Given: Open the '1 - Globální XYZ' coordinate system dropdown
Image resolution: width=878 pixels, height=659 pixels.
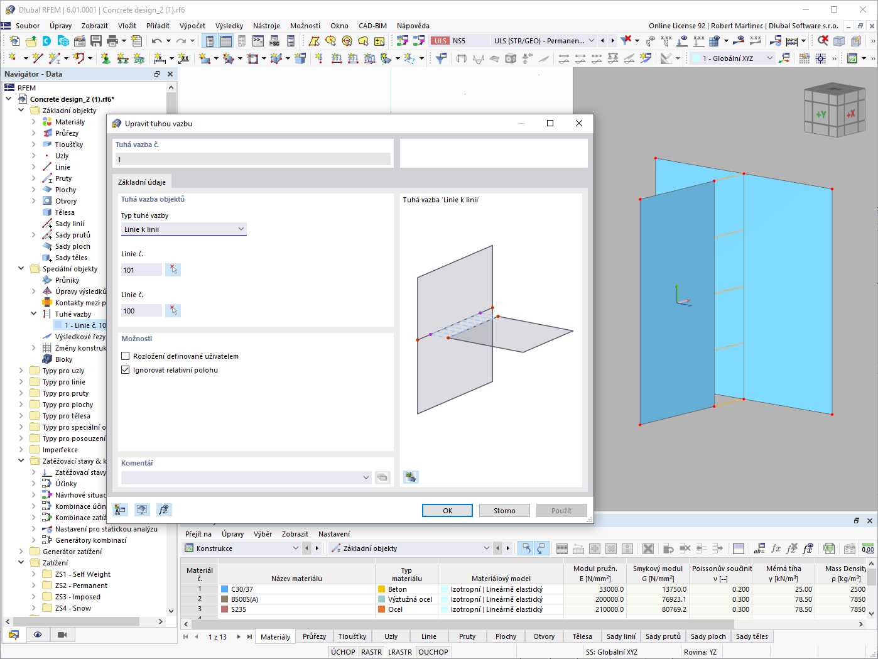Looking at the screenshot, I should click(770, 58).
